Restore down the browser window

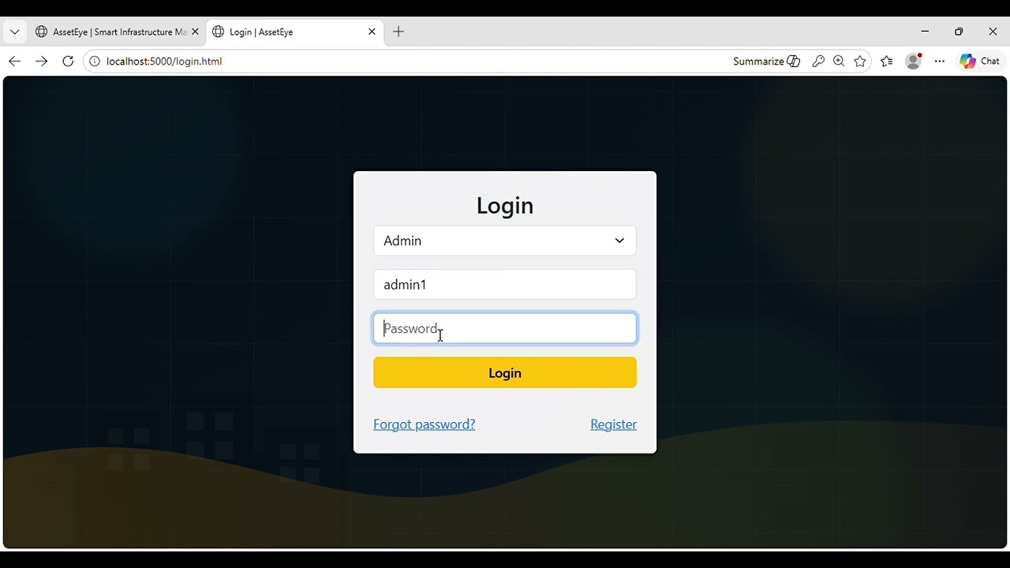point(959,32)
